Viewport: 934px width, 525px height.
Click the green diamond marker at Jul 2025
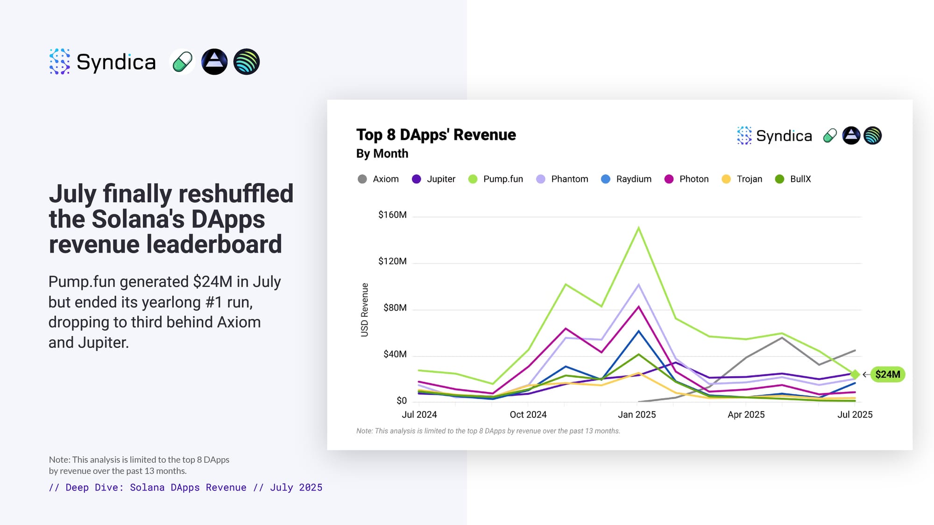855,374
